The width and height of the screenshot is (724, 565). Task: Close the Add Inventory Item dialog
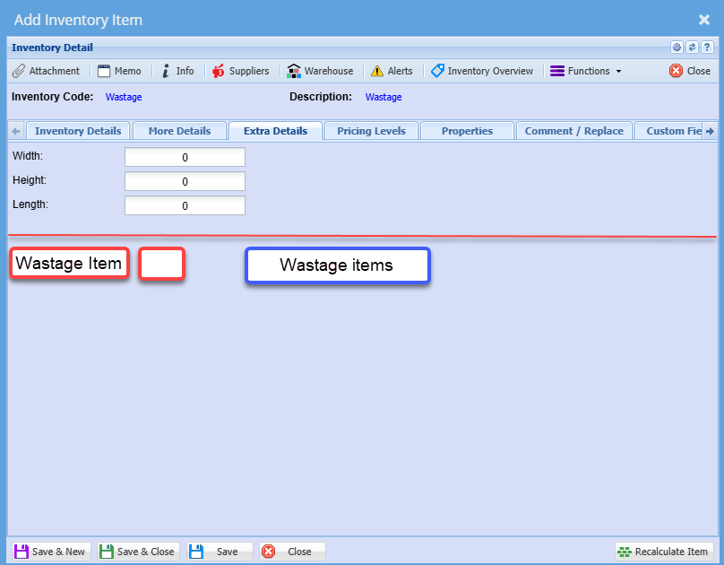click(703, 20)
